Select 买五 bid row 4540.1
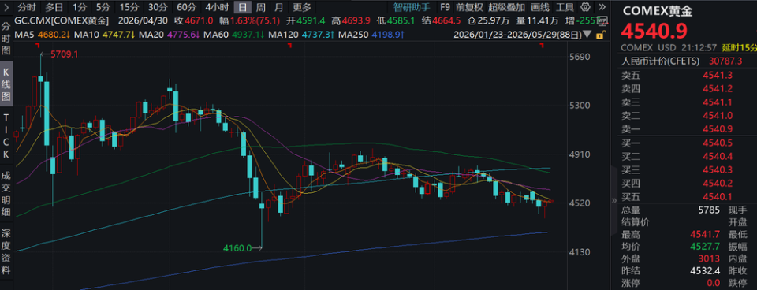 coord(687,196)
